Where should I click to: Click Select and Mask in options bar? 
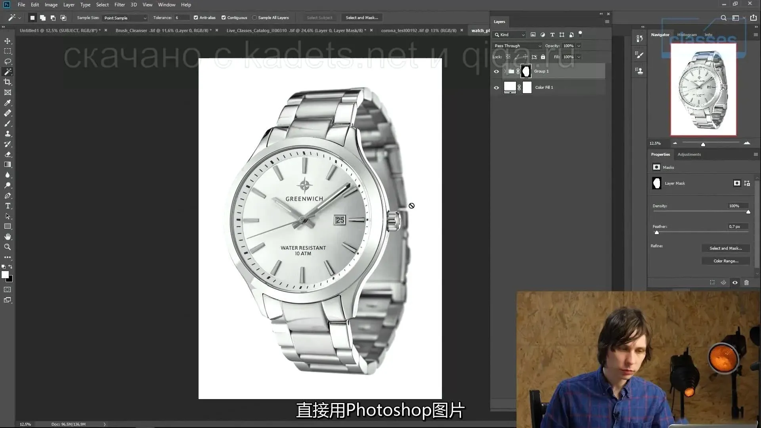[362, 18]
